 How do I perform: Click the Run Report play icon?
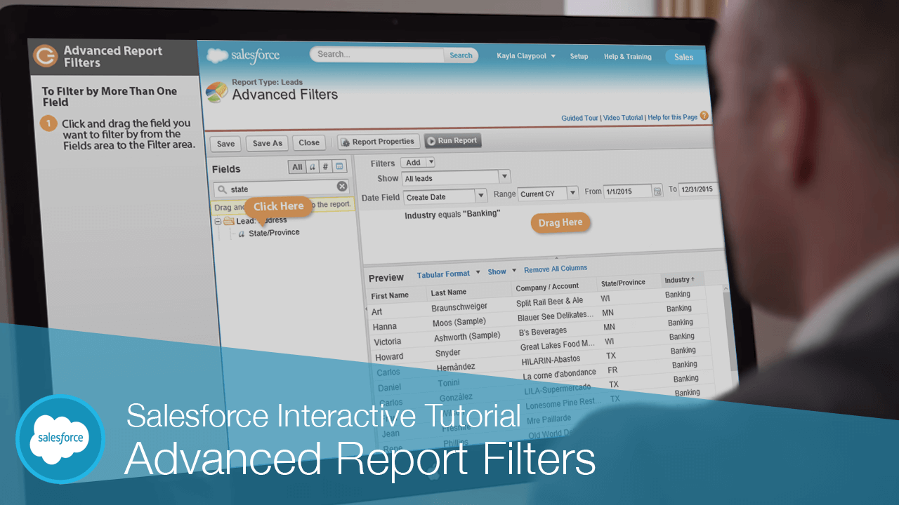tap(432, 141)
